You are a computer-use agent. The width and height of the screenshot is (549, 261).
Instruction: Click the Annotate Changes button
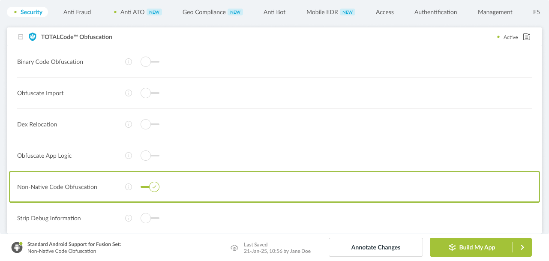click(x=375, y=247)
